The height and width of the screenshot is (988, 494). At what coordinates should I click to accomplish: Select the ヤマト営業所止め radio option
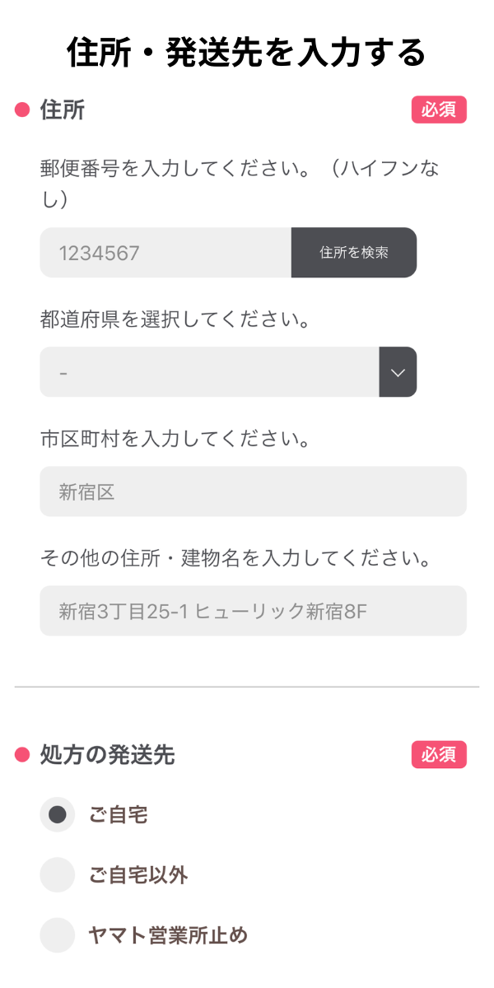(58, 935)
